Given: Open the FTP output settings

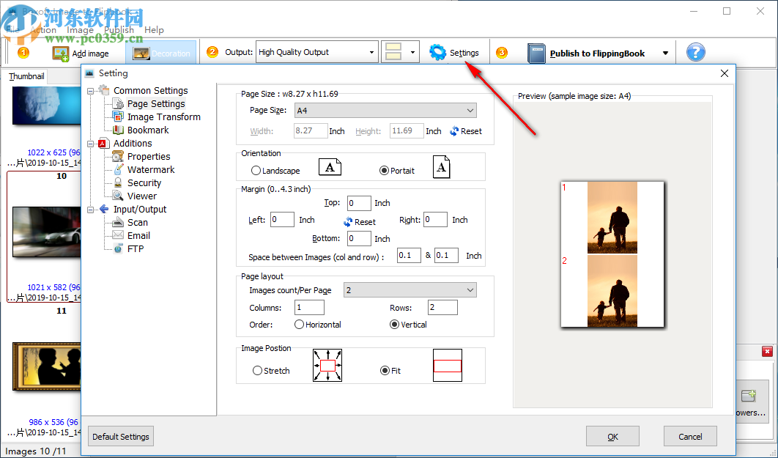Looking at the screenshot, I should tap(136, 248).
